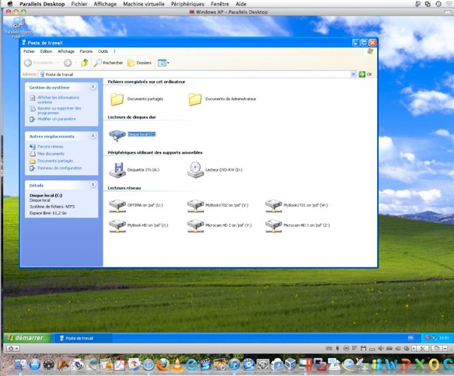Select Microcam HD 1 on 'psf' (Z:)
The height and width of the screenshot is (376, 454).
point(298,225)
